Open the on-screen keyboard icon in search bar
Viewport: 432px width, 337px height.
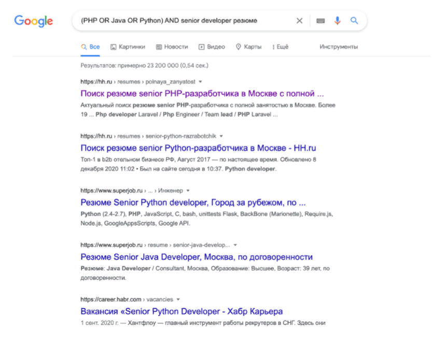(320, 20)
